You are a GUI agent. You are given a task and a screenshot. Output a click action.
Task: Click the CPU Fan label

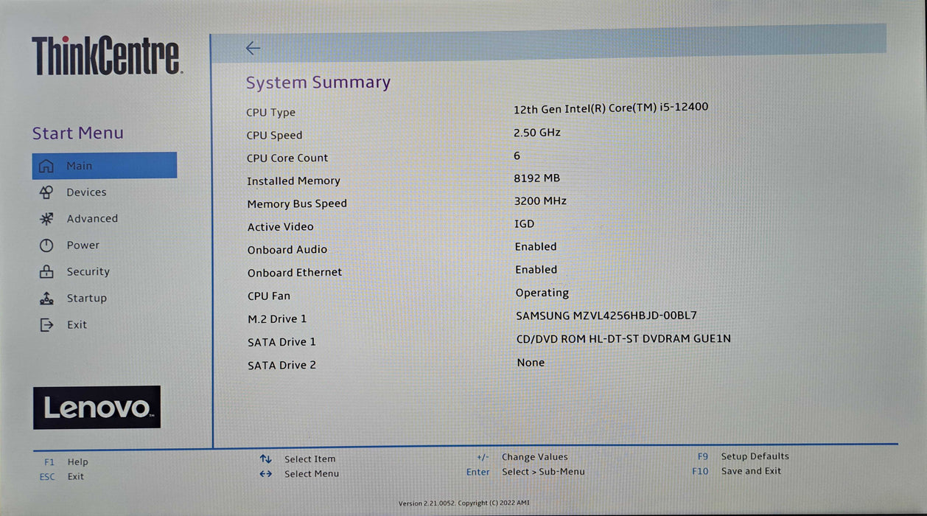pos(269,296)
